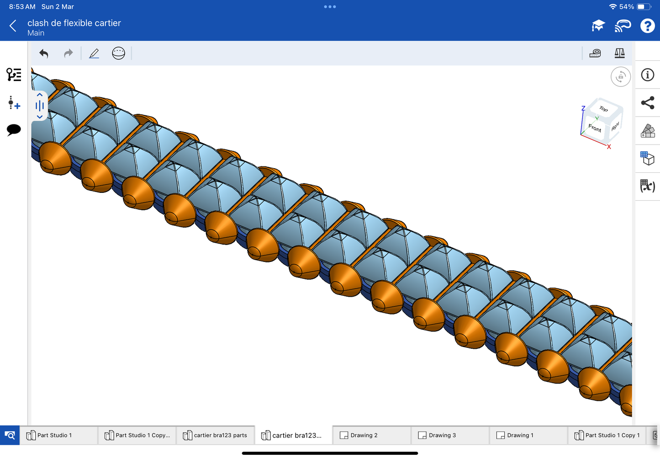Open the three-dot multitasking menu
This screenshot has height=459, width=660.
point(330,7)
